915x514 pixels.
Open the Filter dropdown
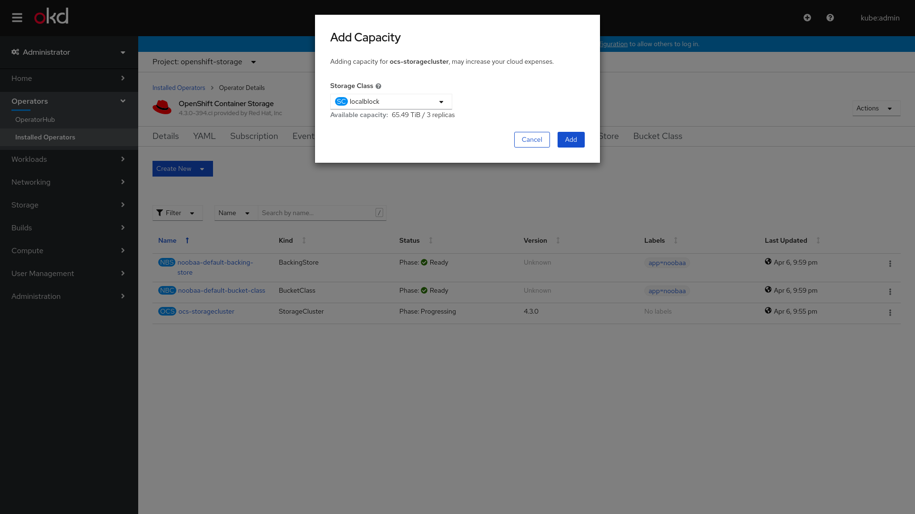[177, 213]
